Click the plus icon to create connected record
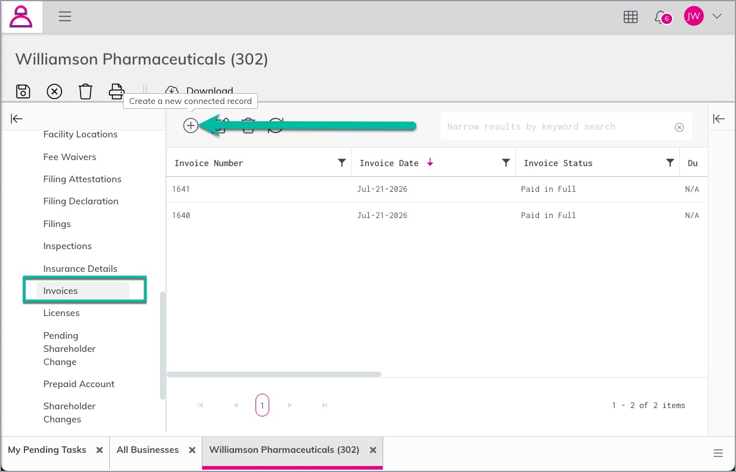This screenshot has height=472, width=736. 190,125
